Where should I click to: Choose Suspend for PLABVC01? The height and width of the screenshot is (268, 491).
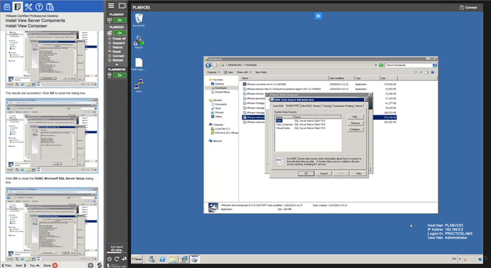point(116,43)
